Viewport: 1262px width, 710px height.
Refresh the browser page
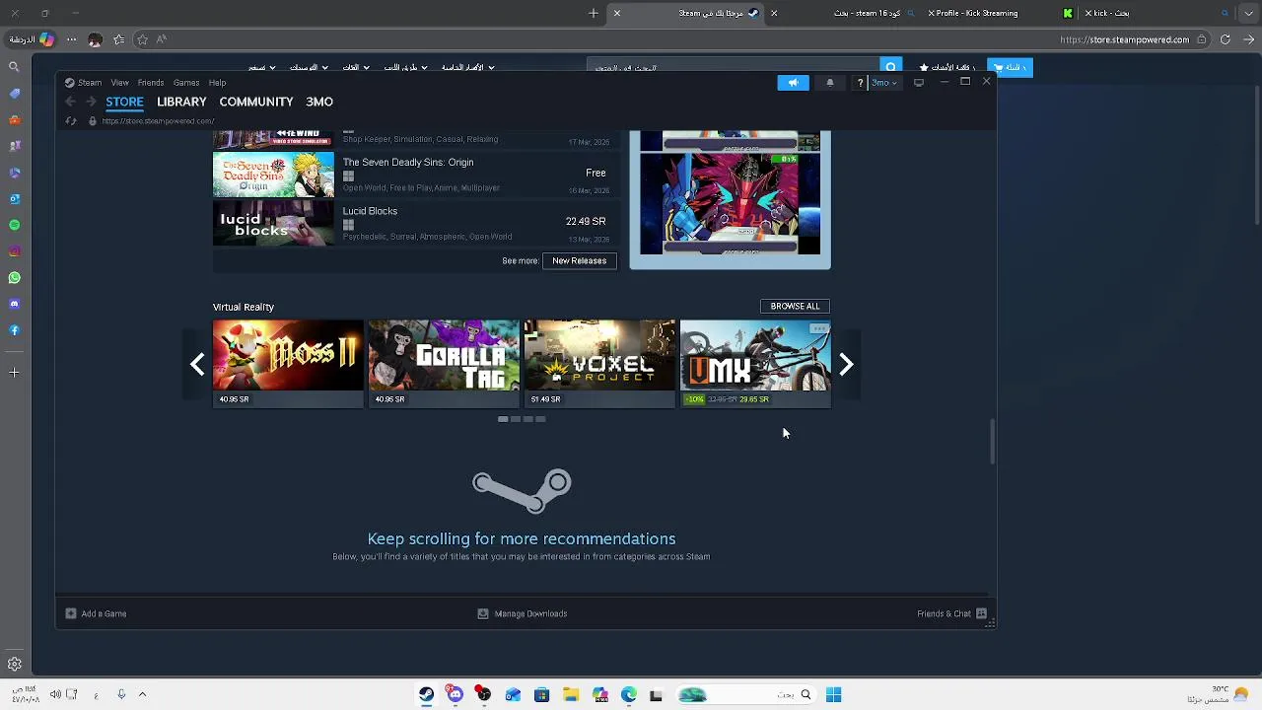coord(1225,39)
